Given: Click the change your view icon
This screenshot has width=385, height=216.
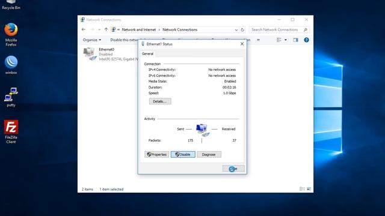Looking at the screenshot, I should tap(279, 40).
